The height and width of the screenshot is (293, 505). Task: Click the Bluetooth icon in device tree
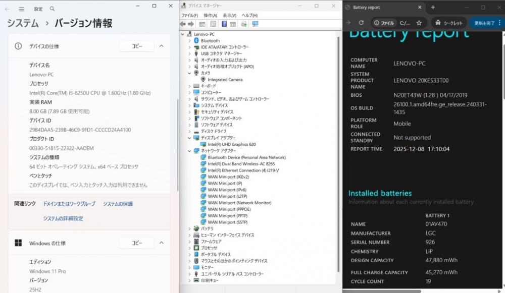(x=196, y=40)
